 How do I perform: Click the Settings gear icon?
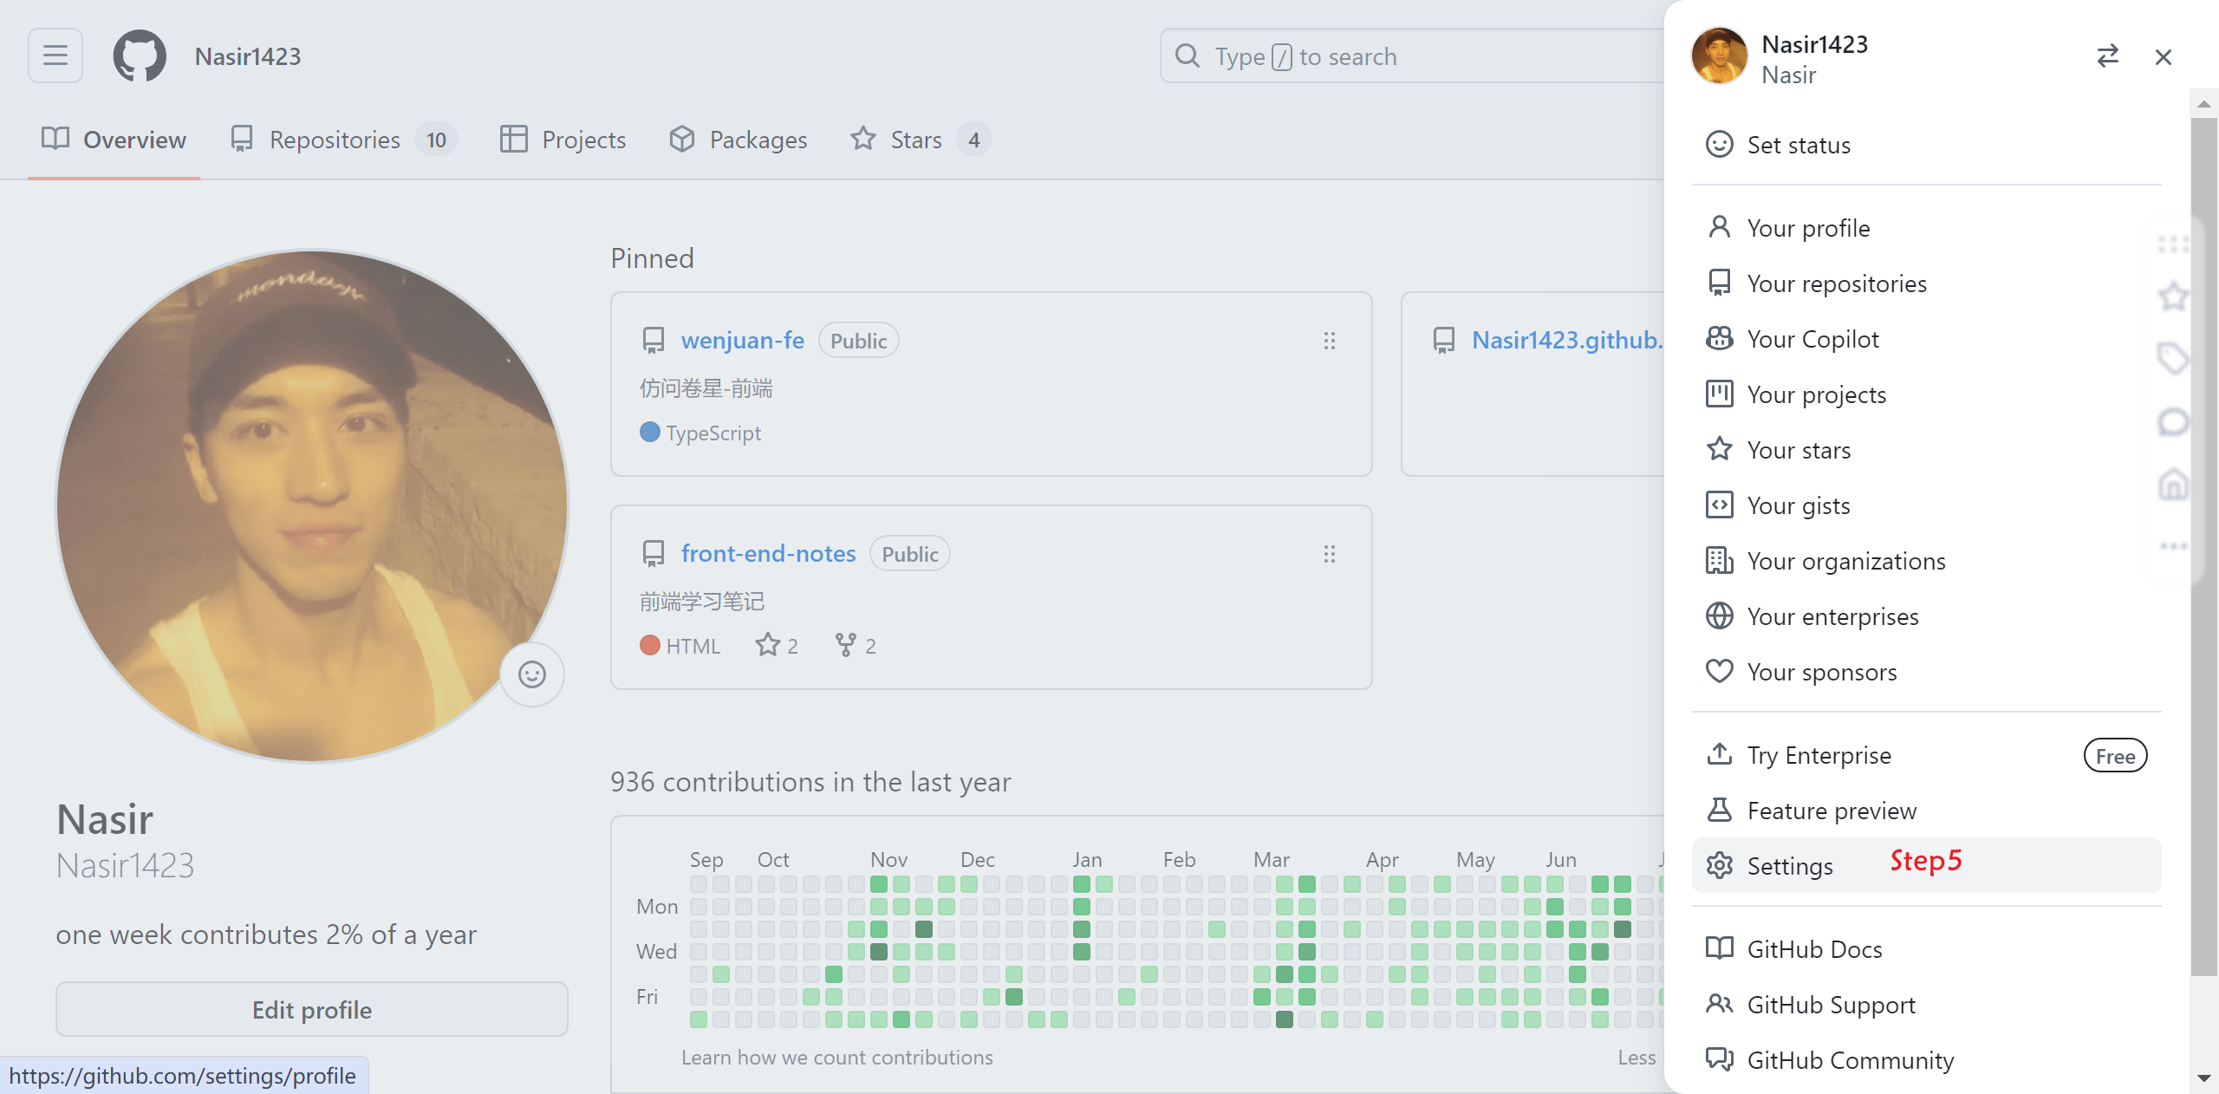tap(1720, 865)
